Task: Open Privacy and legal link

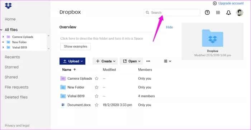Action: pos(17,125)
